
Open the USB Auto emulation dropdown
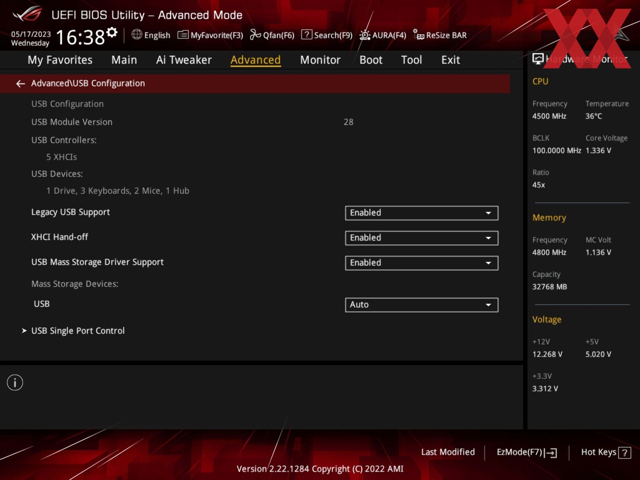click(x=421, y=305)
